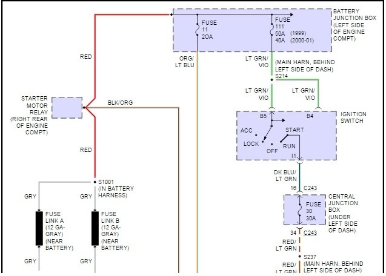The image size is (386, 276).
Task: Select the LT GRN/VIO label above terminal B5
Action: (x=257, y=94)
